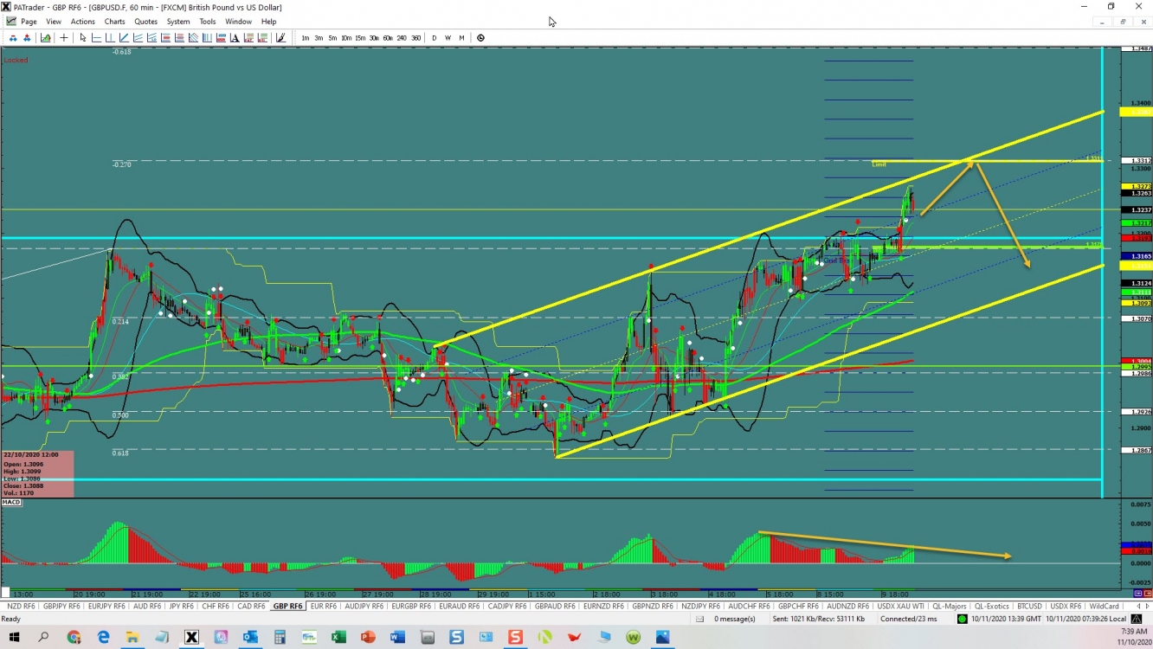Switch to 15m timeframe
This screenshot has width=1153, height=649.
[x=360, y=38]
